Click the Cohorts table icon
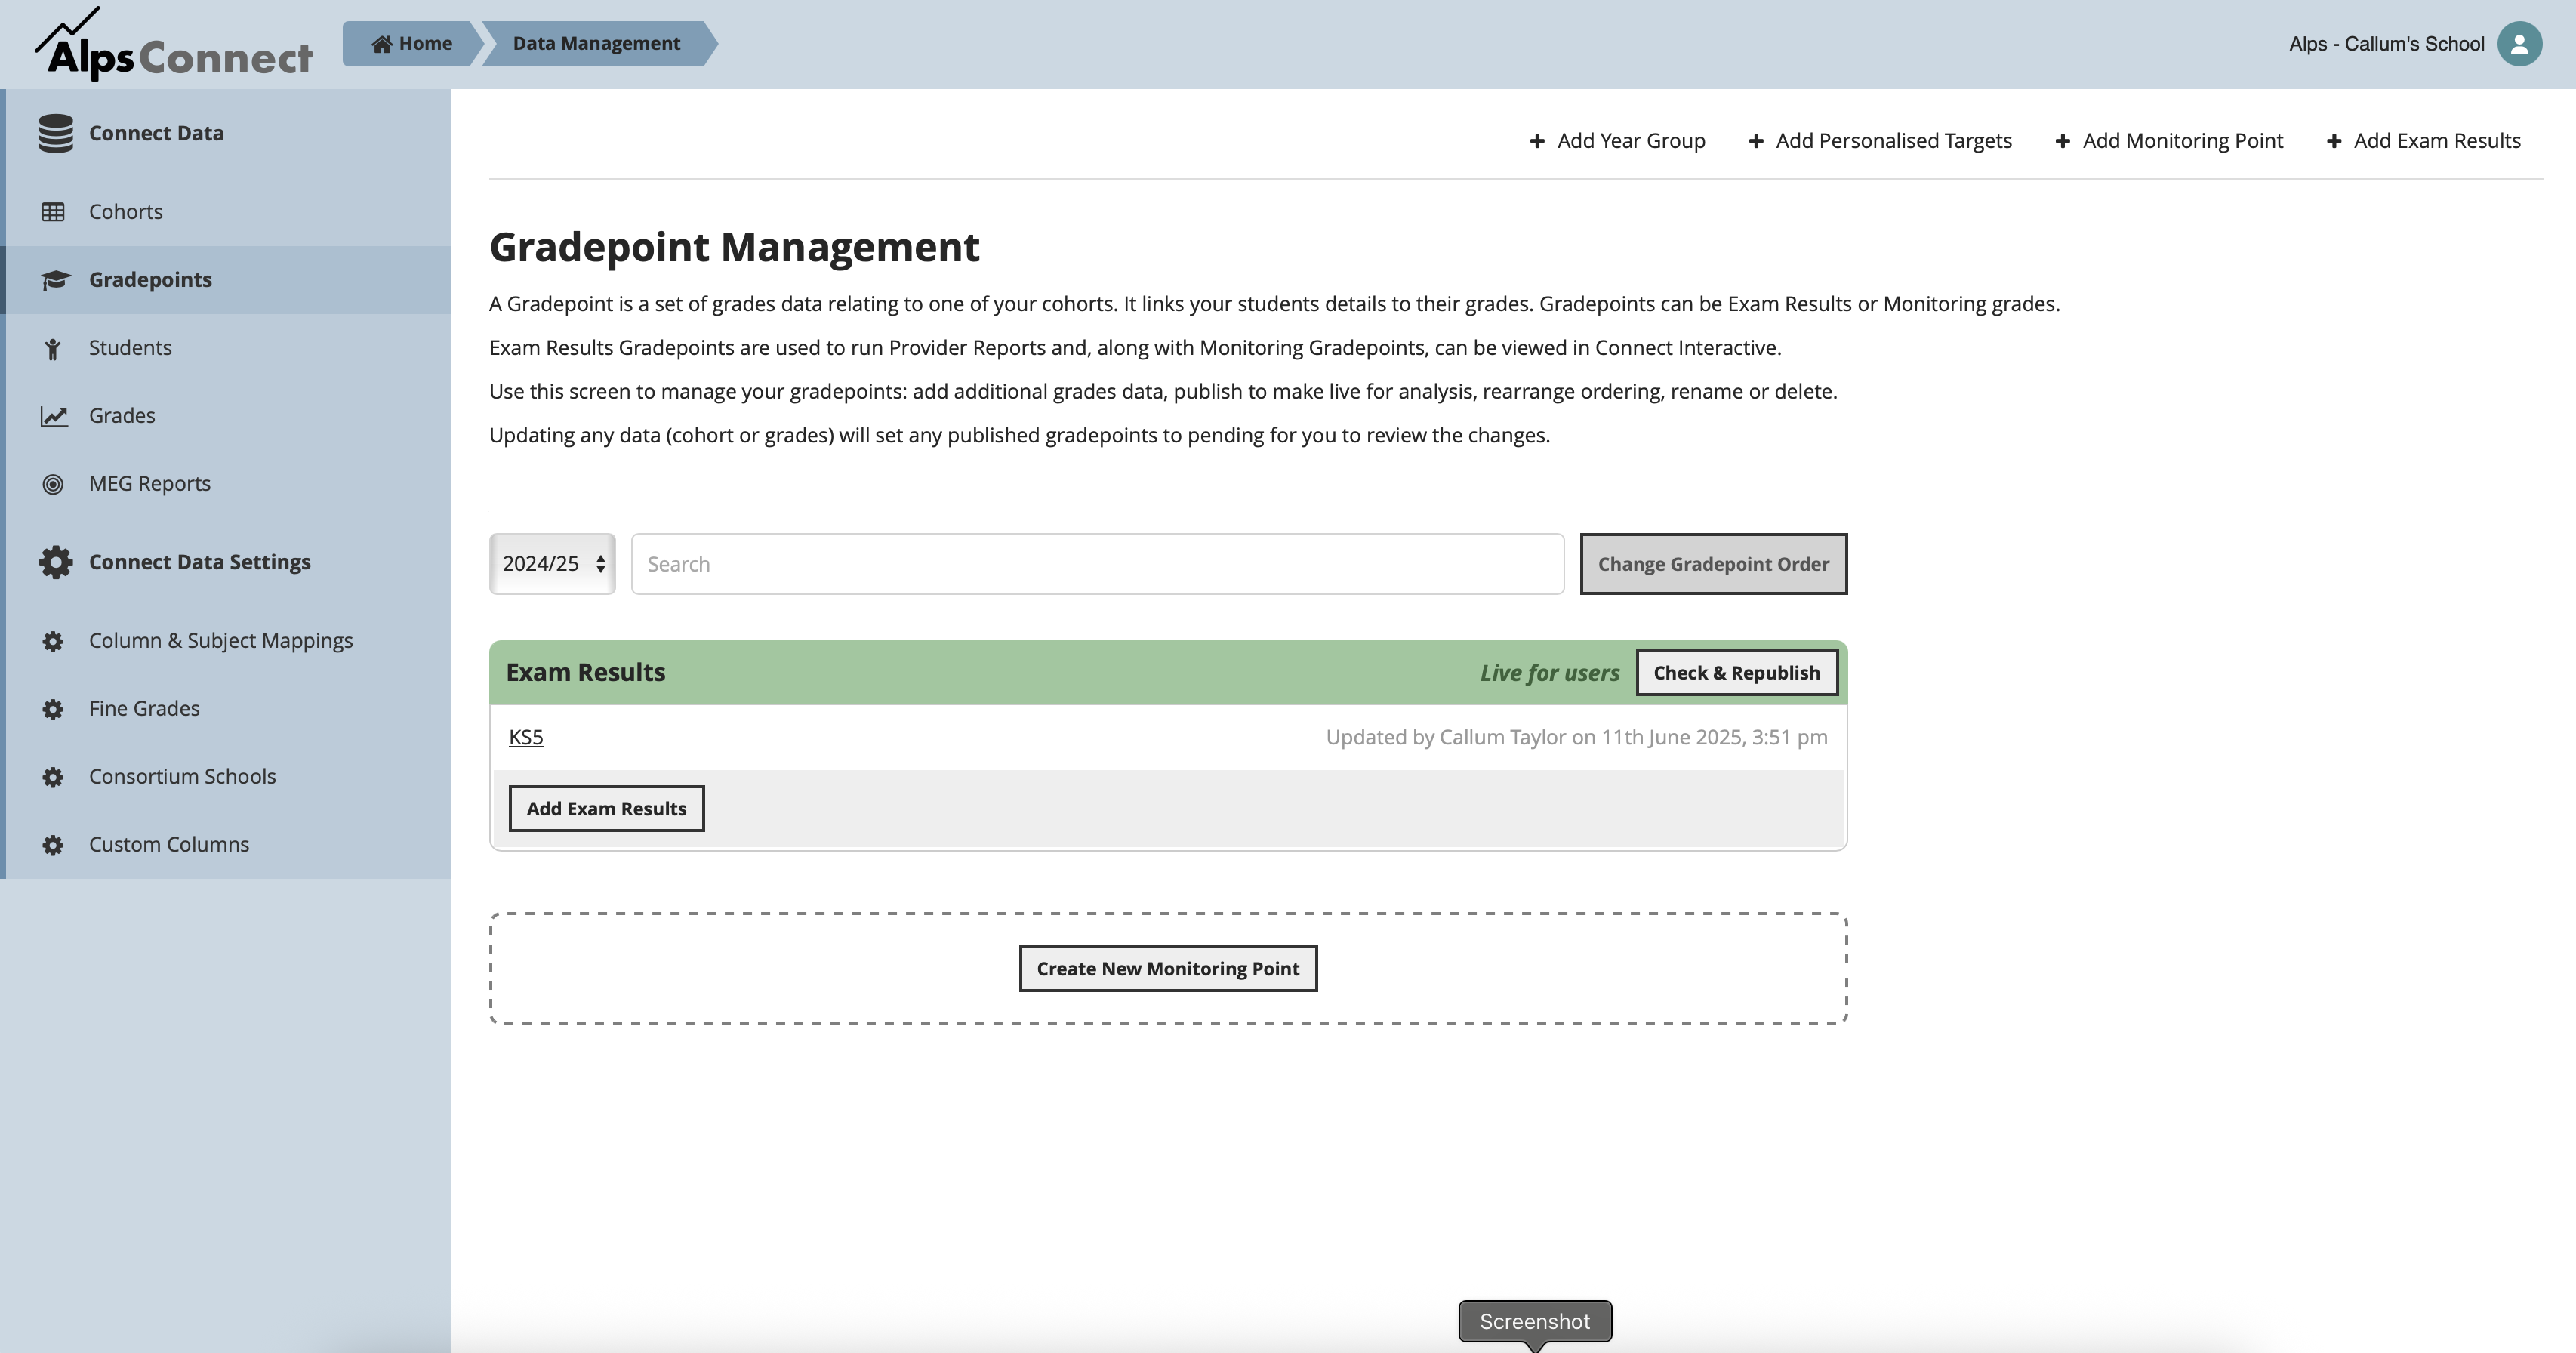This screenshot has height=1353, width=2576. 53,212
